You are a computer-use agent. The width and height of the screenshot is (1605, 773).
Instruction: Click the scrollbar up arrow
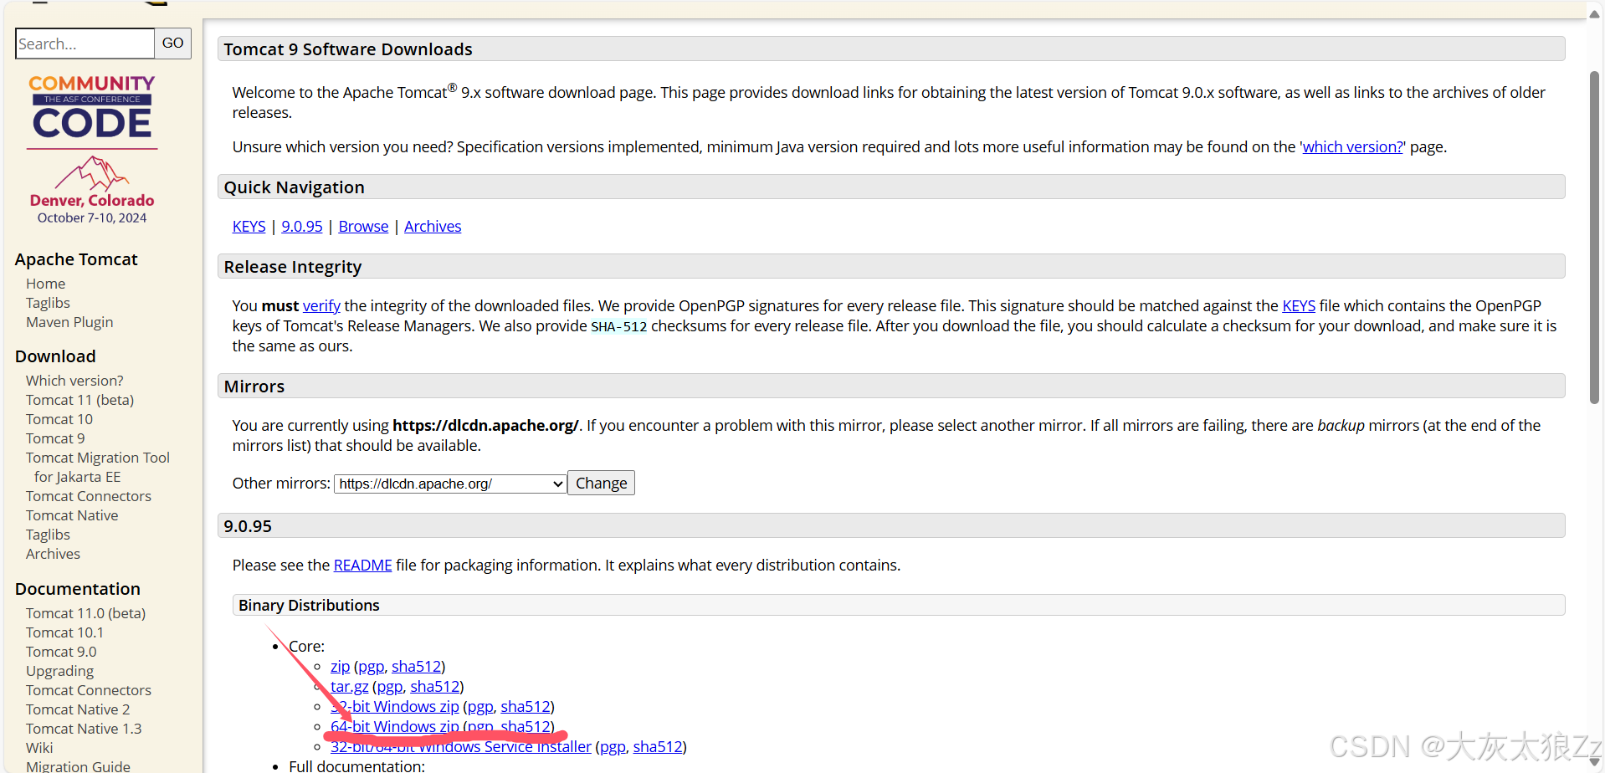pyautogui.click(x=1594, y=14)
